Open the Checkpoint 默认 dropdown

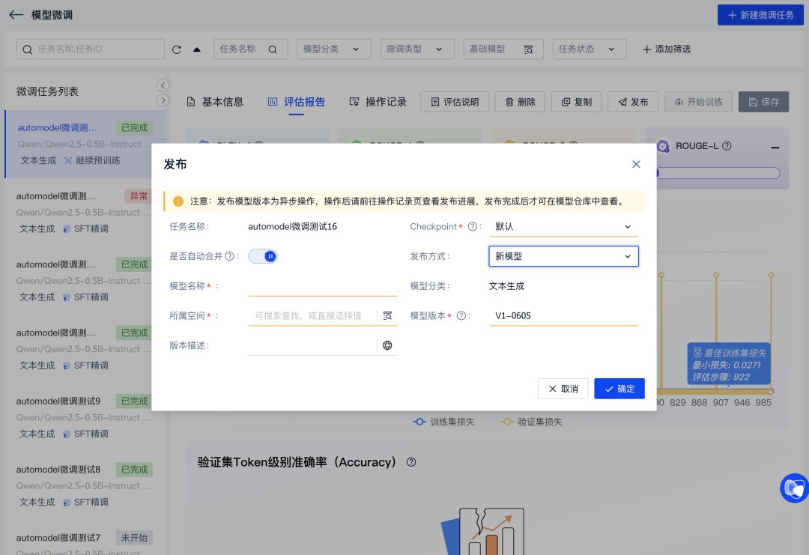tap(563, 226)
